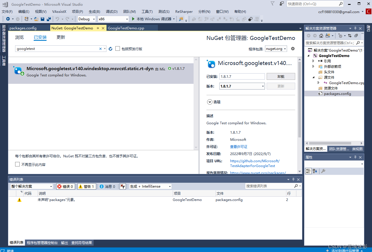Refresh the googletest package search results

tap(110, 49)
